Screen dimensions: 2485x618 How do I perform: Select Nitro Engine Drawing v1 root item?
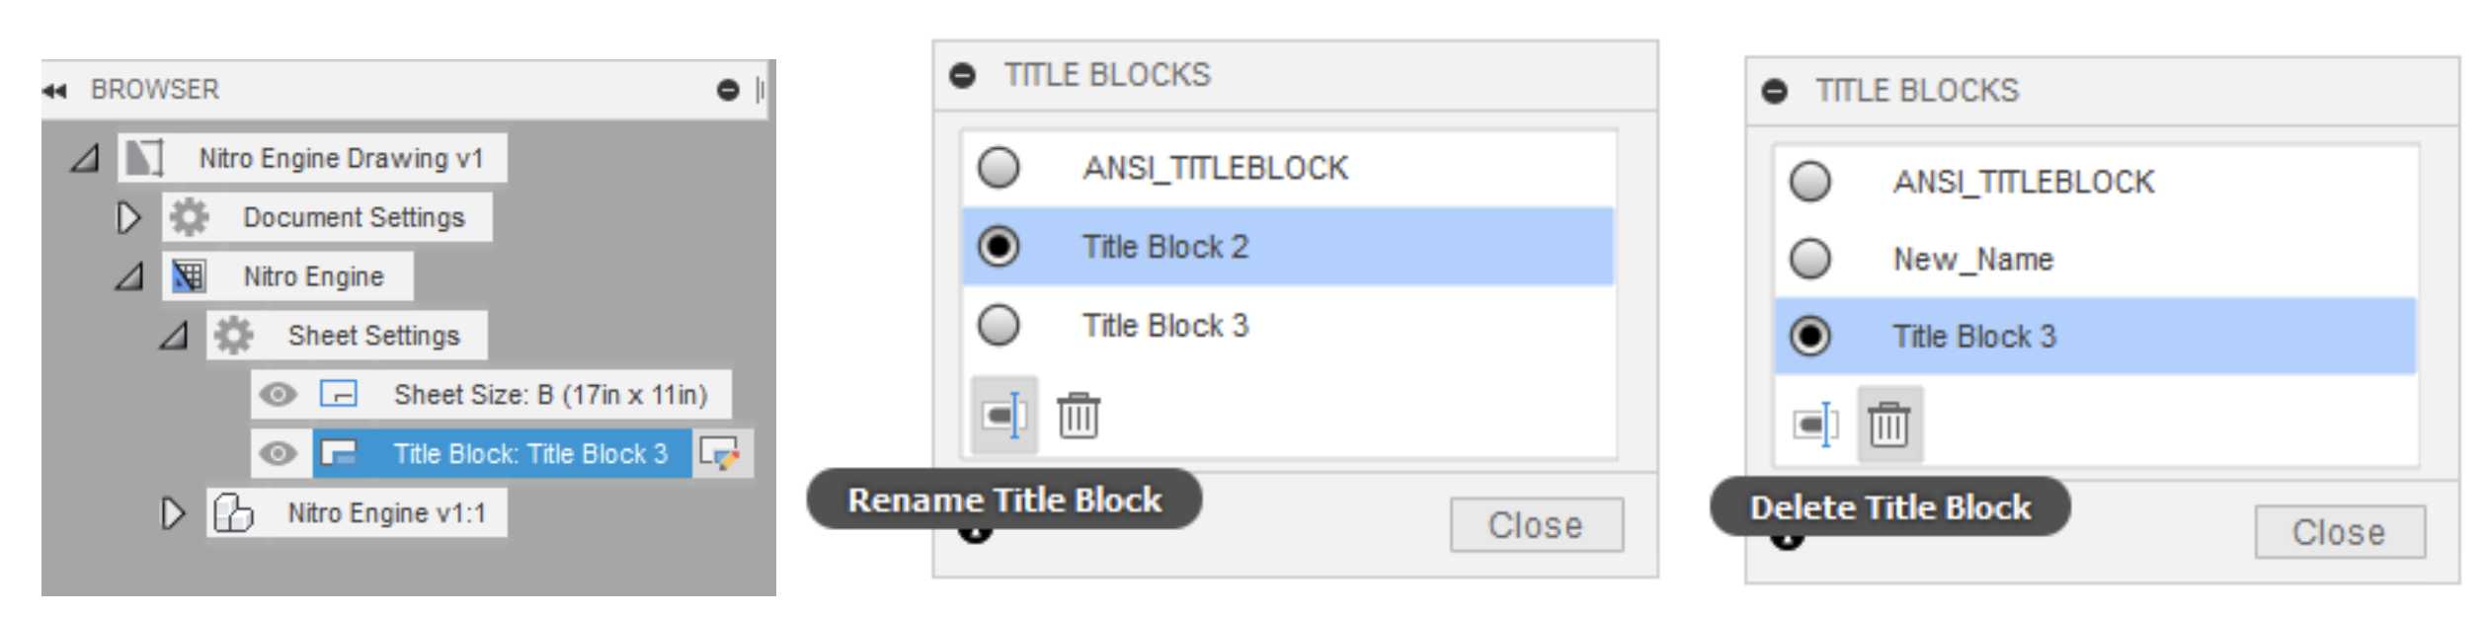point(341,158)
